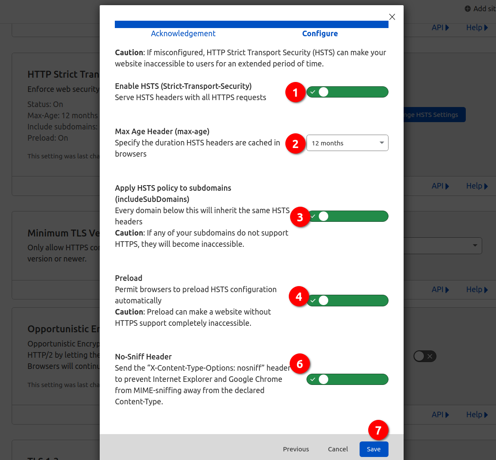Click the Add site plus icon
The image size is (496, 460).
coord(468,9)
